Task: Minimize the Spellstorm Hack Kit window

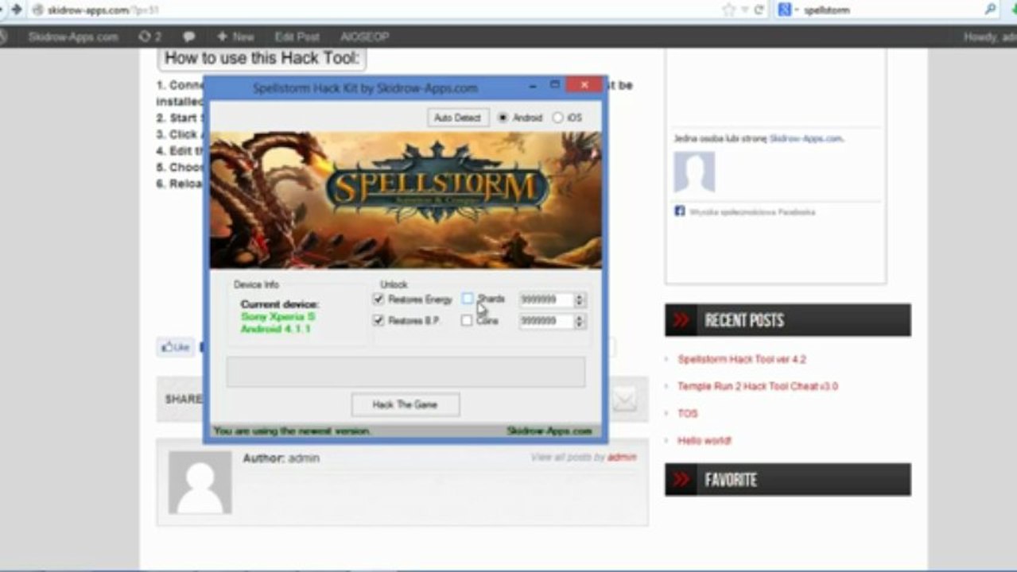Action: [534, 85]
